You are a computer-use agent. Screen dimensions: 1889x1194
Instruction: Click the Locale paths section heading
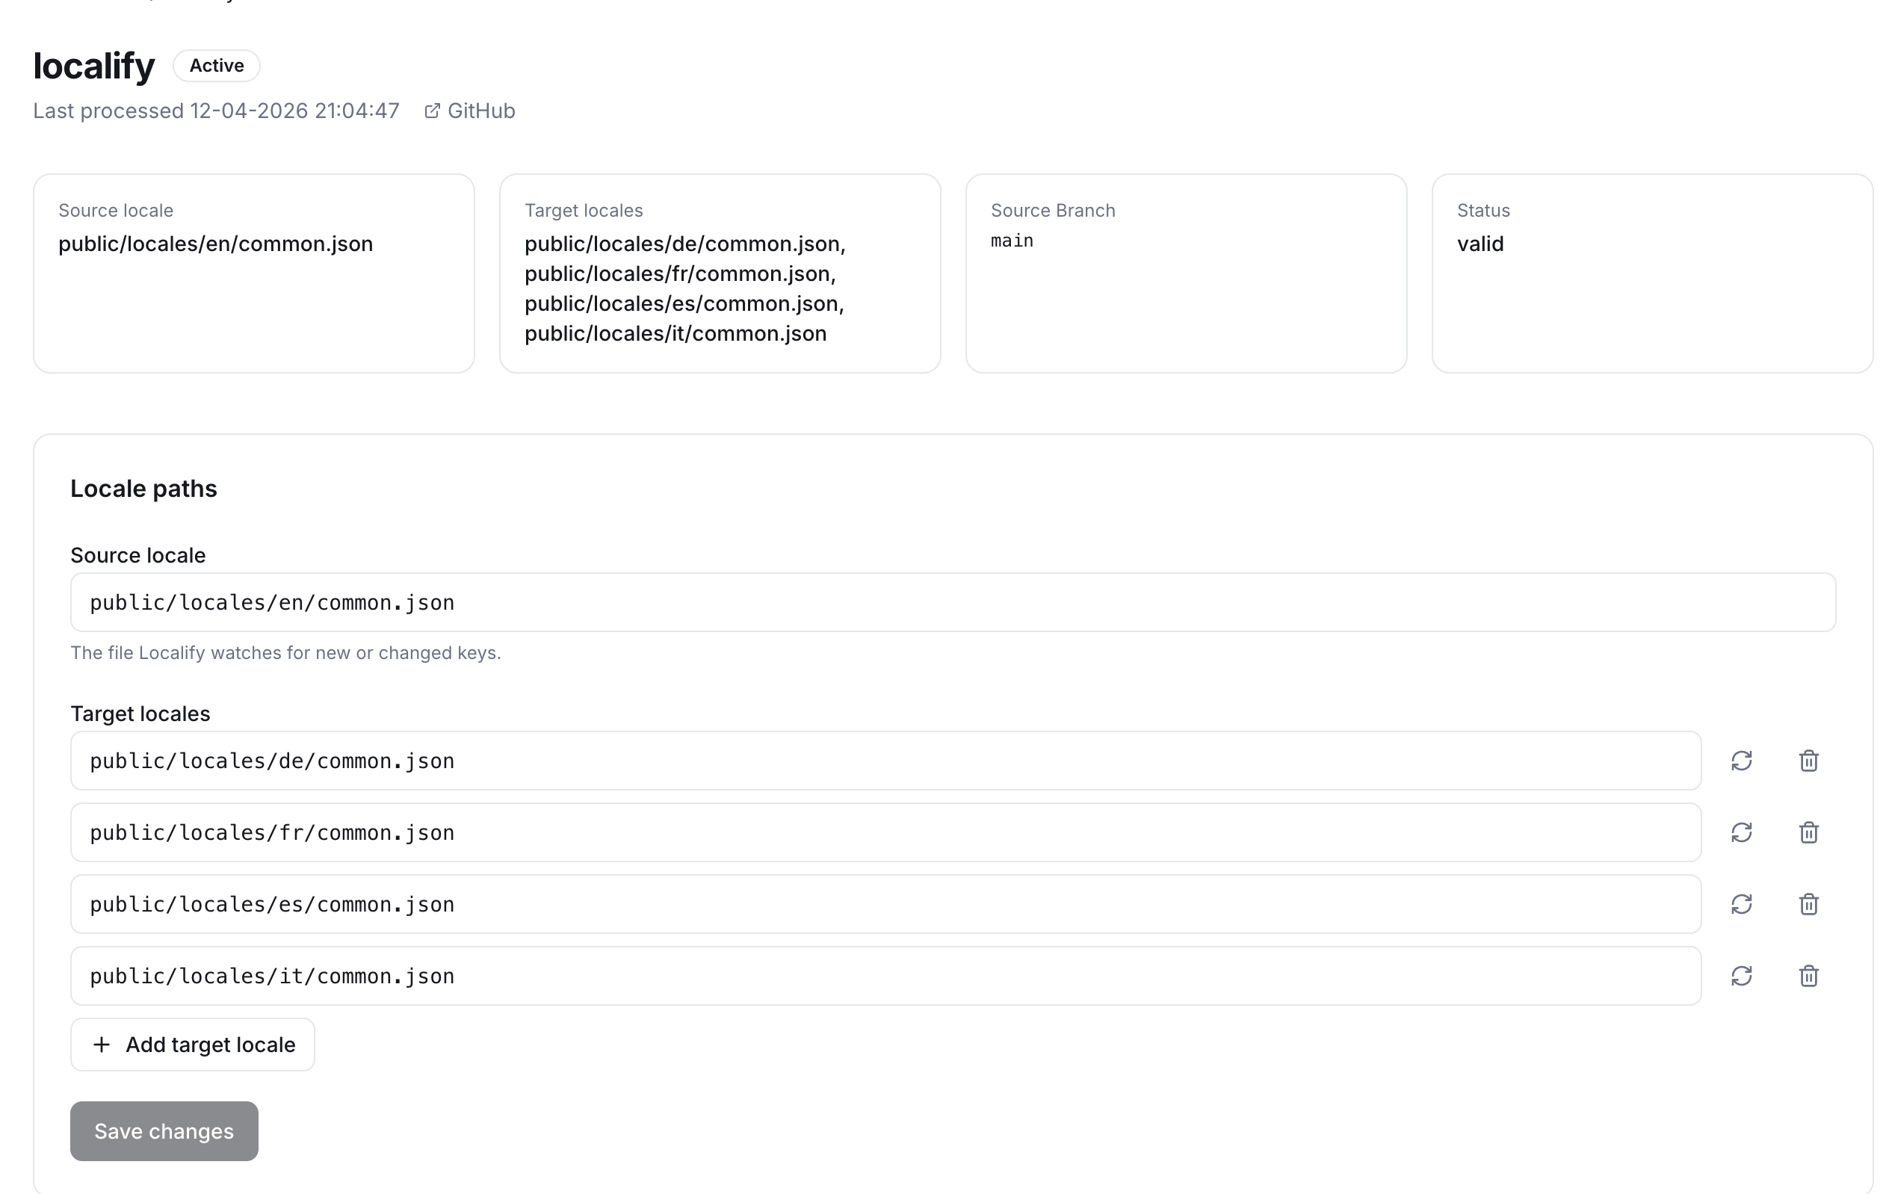pyautogui.click(x=143, y=489)
